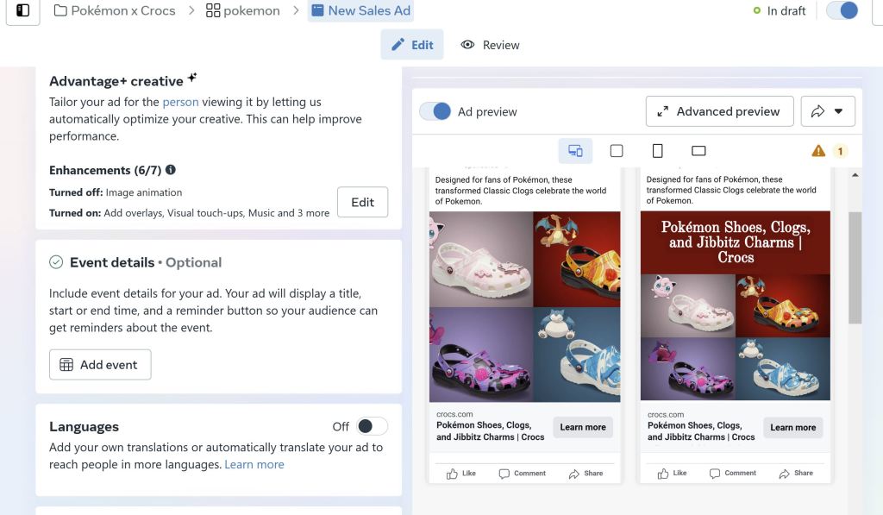The image size is (883, 515).
Task: Select the desktop and mobile preview icon
Action: click(575, 151)
